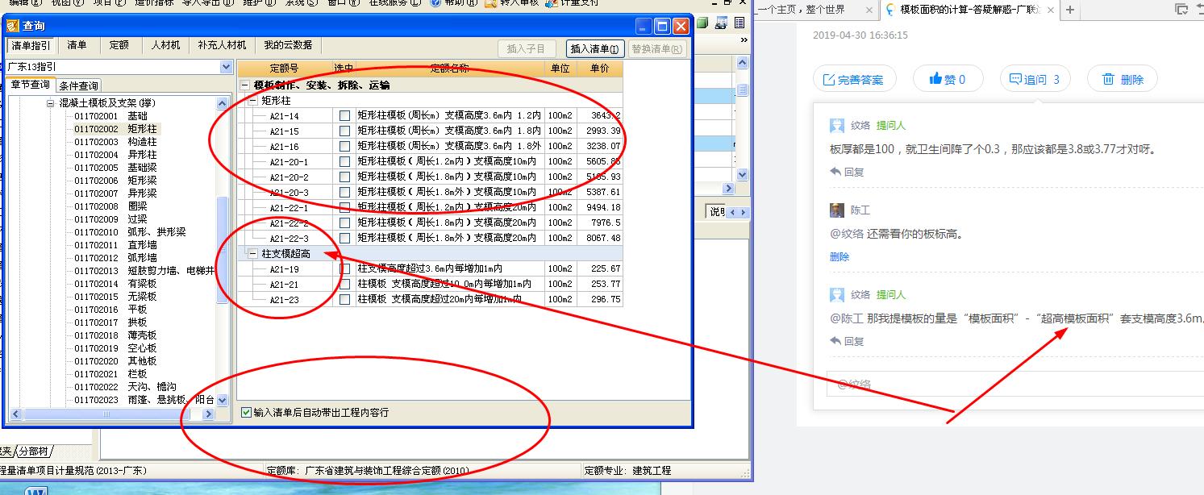1204x495 pixels.
Task: Switch to the 清单 tab
Action: click(x=77, y=46)
